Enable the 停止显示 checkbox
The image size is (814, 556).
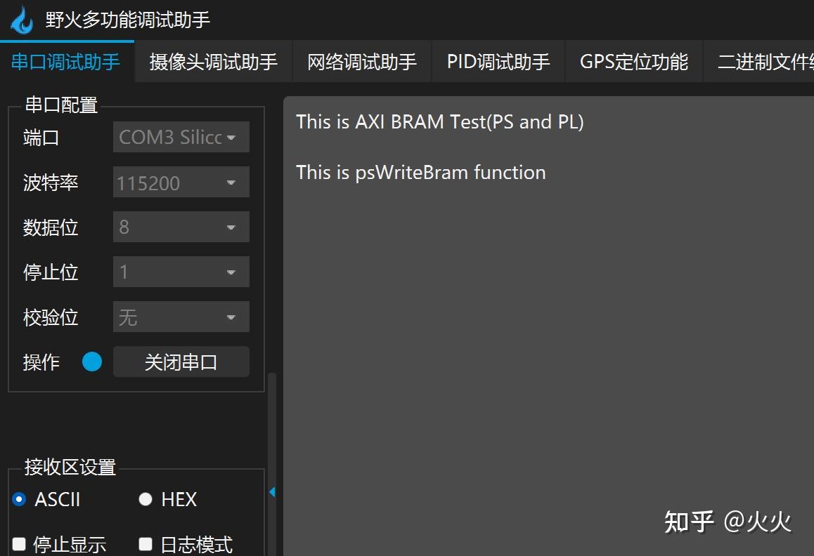point(19,543)
